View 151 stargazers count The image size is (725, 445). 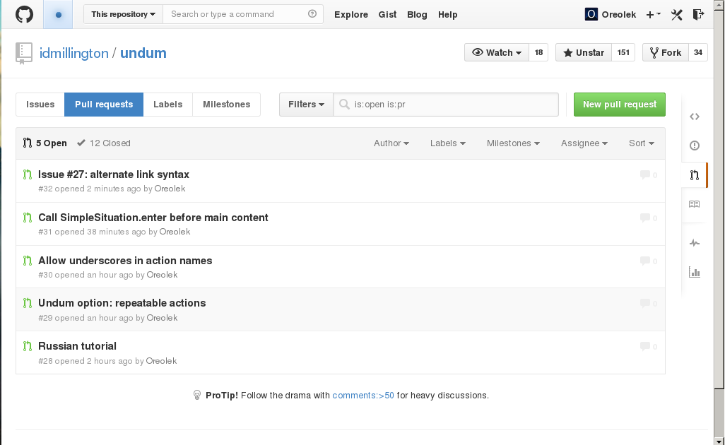(623, 53)
